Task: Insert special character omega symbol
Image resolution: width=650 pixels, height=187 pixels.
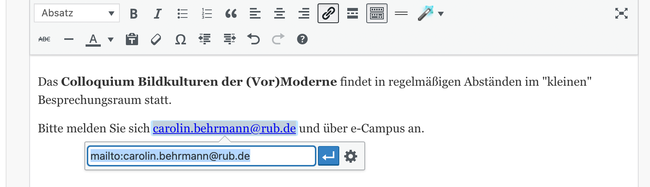Action: tap(180, 39)
